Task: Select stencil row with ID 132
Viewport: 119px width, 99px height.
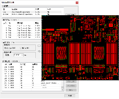Action: click(x=31, y=85)
